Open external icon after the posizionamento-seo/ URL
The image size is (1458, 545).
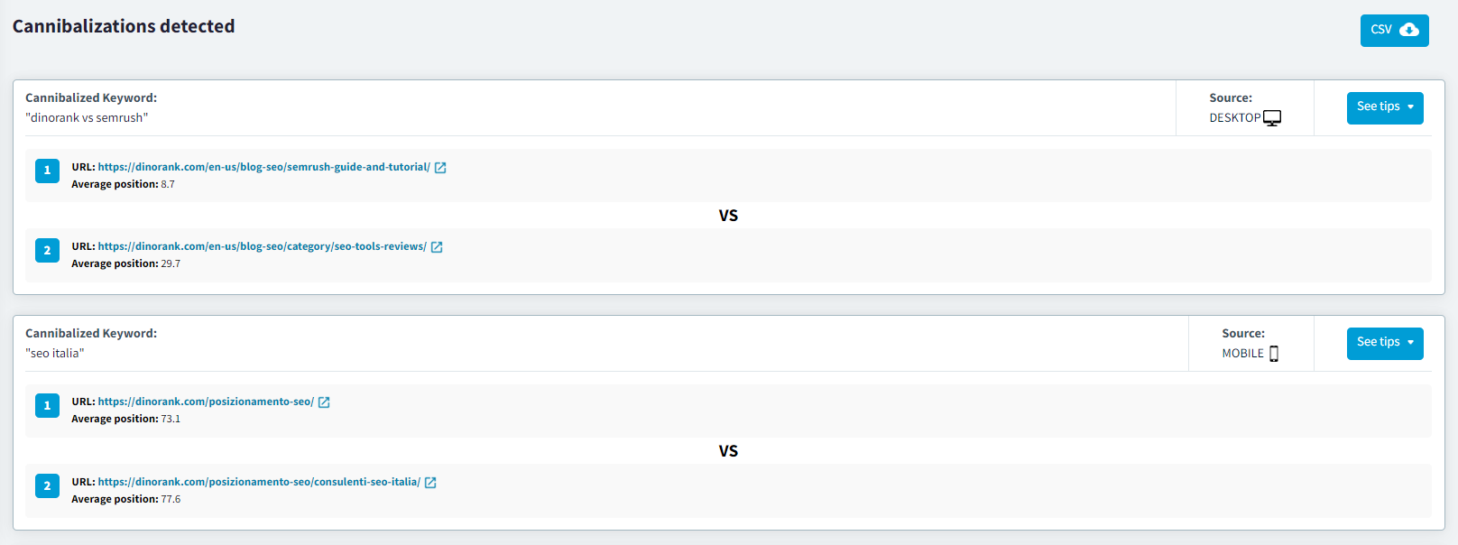(x=324, y=402)
